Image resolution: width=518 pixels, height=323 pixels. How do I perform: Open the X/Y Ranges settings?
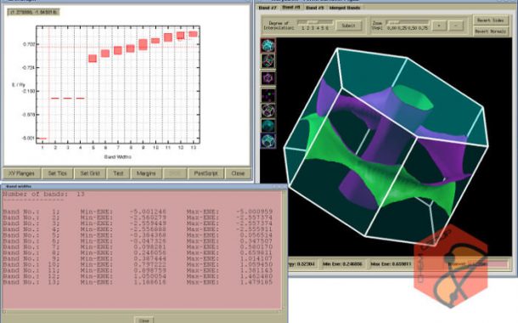[x=21, y=173]
